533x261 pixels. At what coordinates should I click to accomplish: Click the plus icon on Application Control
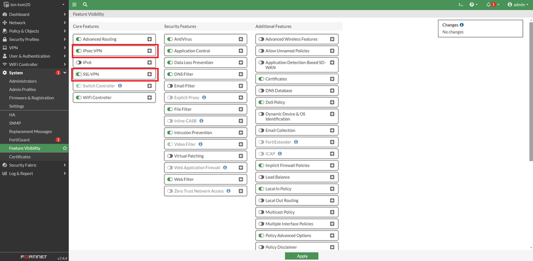click(x=241, y=51)
